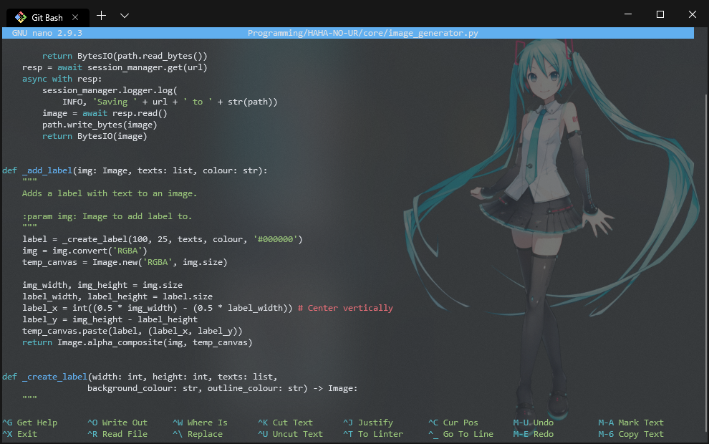The height and width of the screenshot is (444, 709).
Task: Click the '^X Exit' shortcut
Action: coord(20,434)
